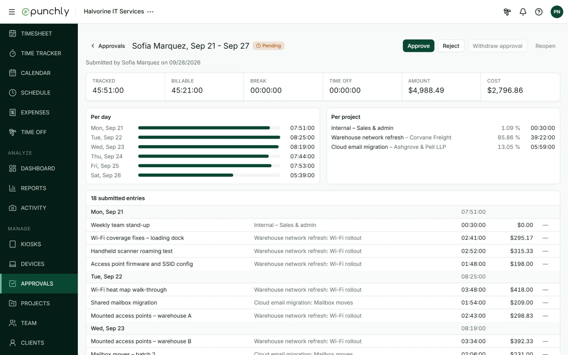Go to Timesheet in sidebar
The height and width of the screenshot is (355, 568).
pyautogui.click(x=39, y=33)
